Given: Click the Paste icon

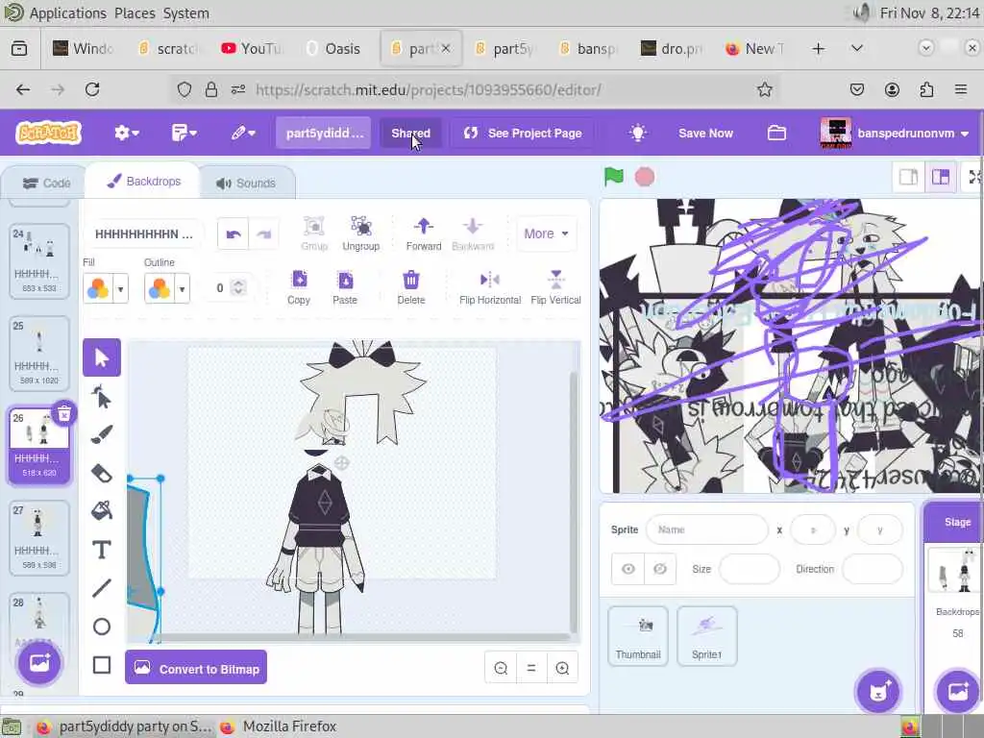Looking at the screenshot, I should pos(345,287).
